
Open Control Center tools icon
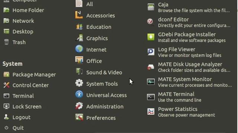pyautogui.click(x=6, y=85)
